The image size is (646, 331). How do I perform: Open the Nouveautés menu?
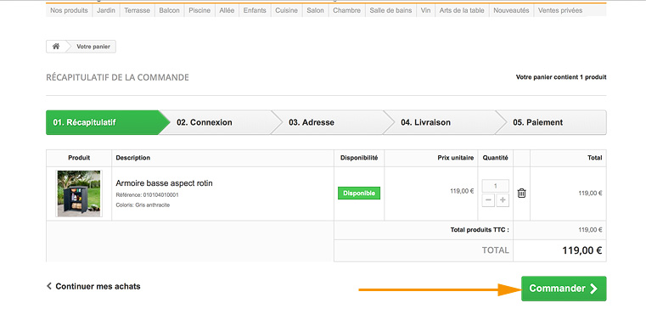(511, 10)
